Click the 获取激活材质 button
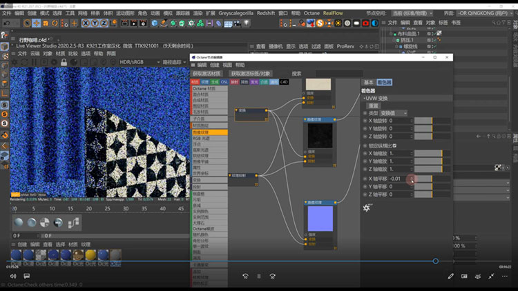The width and height of the screenshot is (518, 291). point(207,73)
